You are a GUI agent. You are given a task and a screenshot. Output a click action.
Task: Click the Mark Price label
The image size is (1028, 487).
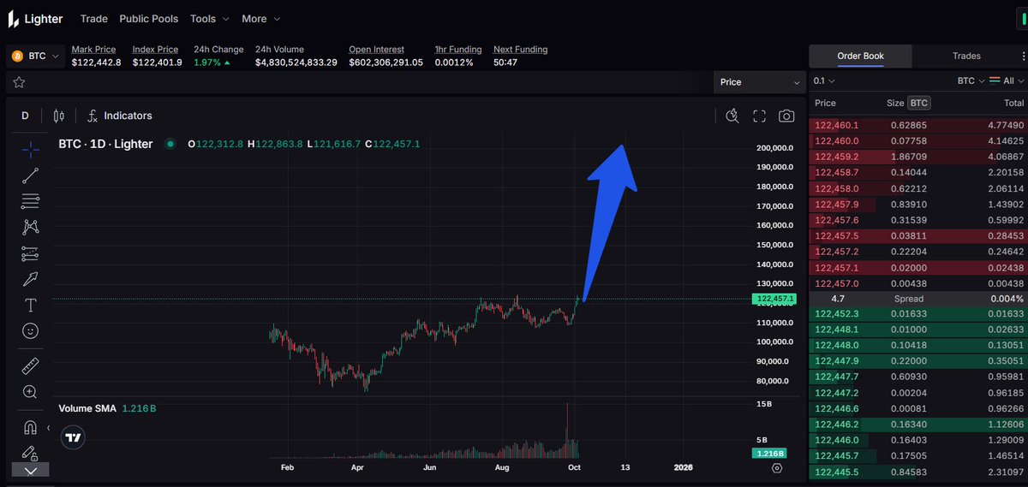pyautogui.click(x=93, y=50)
